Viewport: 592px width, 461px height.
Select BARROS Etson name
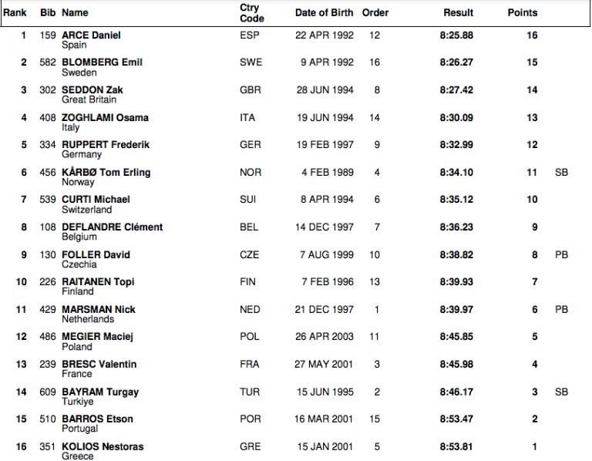point(97,419)
